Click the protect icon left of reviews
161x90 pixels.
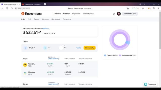coord(128,8)
